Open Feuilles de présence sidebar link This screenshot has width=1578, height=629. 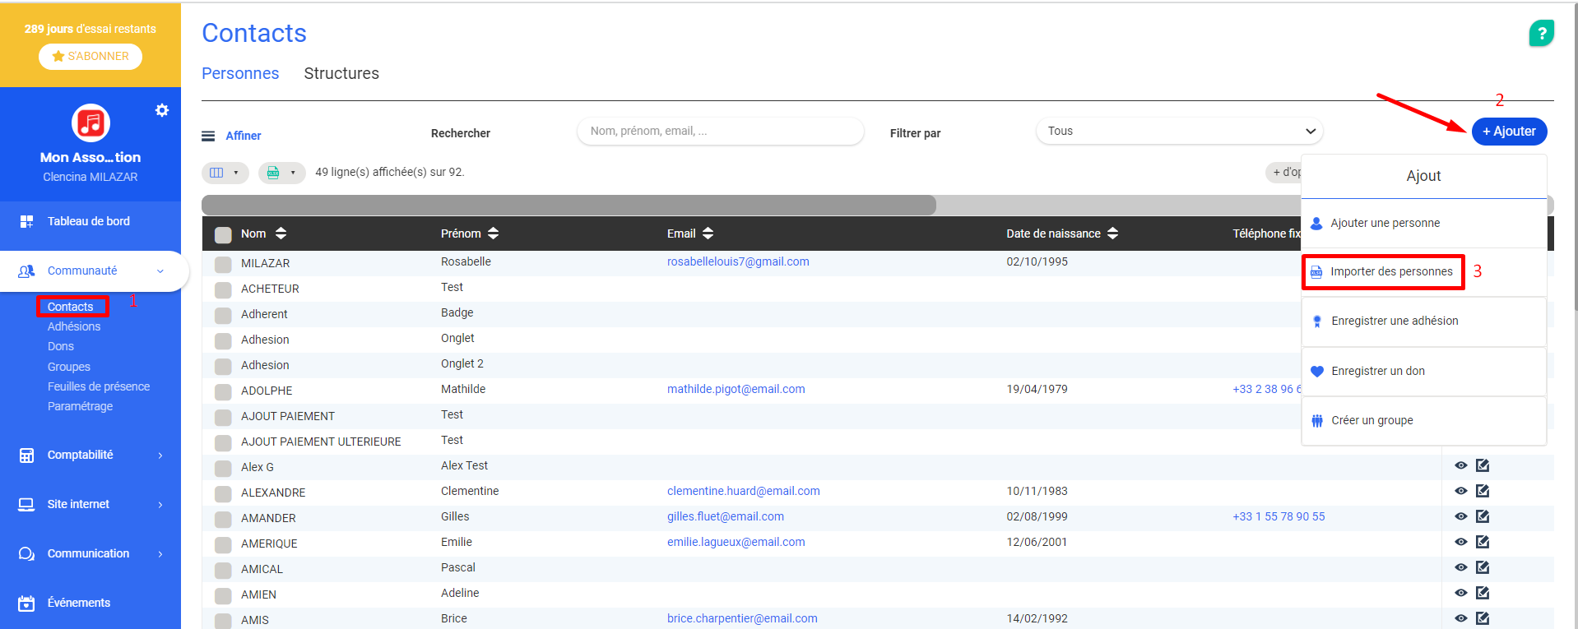tap(99, 386)
